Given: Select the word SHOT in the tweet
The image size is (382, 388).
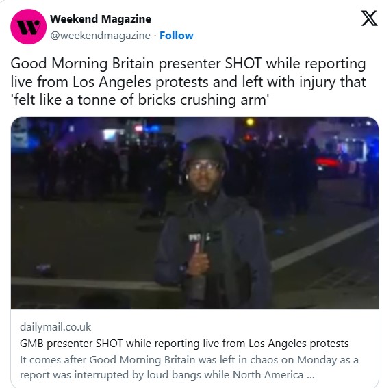Looking at the screenshot, I should pos(243,64).
